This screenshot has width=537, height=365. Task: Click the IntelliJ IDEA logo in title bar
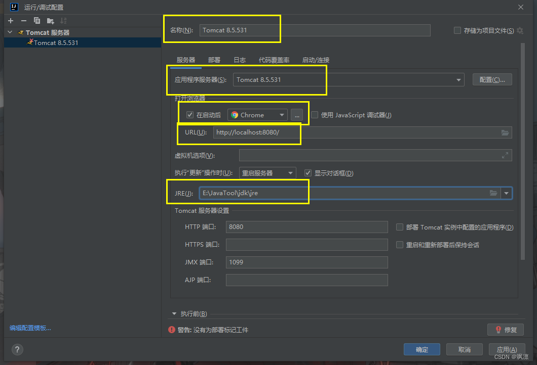tap(14, 7)
